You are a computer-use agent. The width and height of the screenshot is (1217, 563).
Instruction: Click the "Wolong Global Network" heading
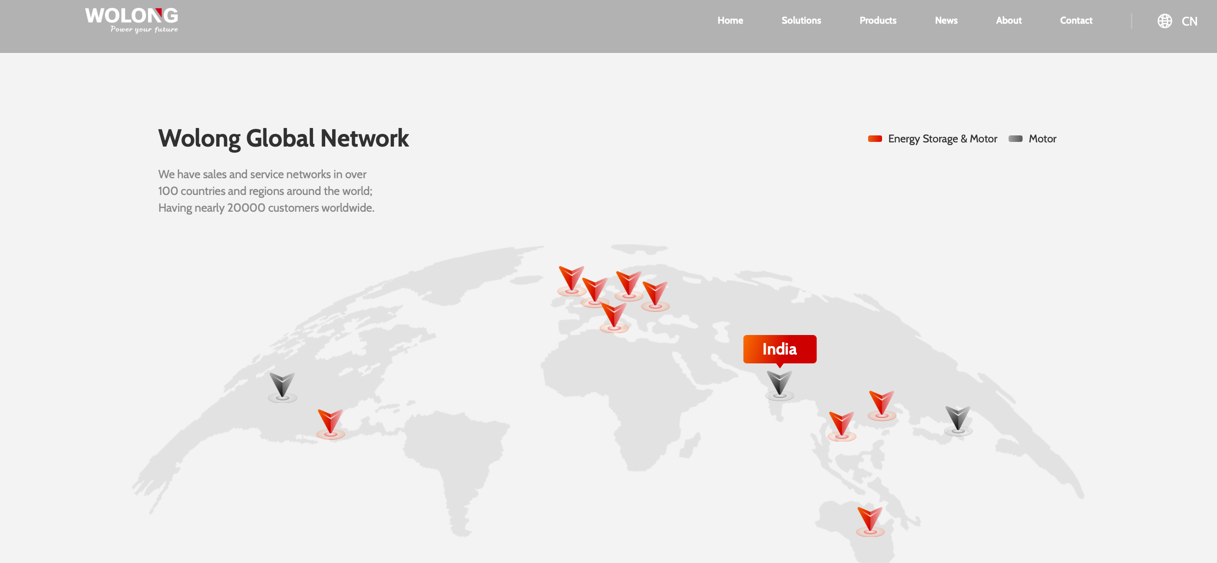coord(283,138)
